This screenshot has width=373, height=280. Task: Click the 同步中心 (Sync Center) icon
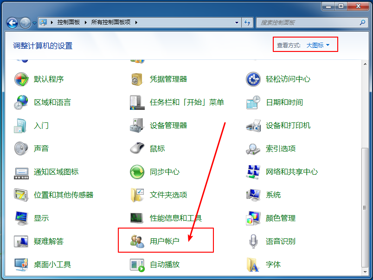point(137,172)
